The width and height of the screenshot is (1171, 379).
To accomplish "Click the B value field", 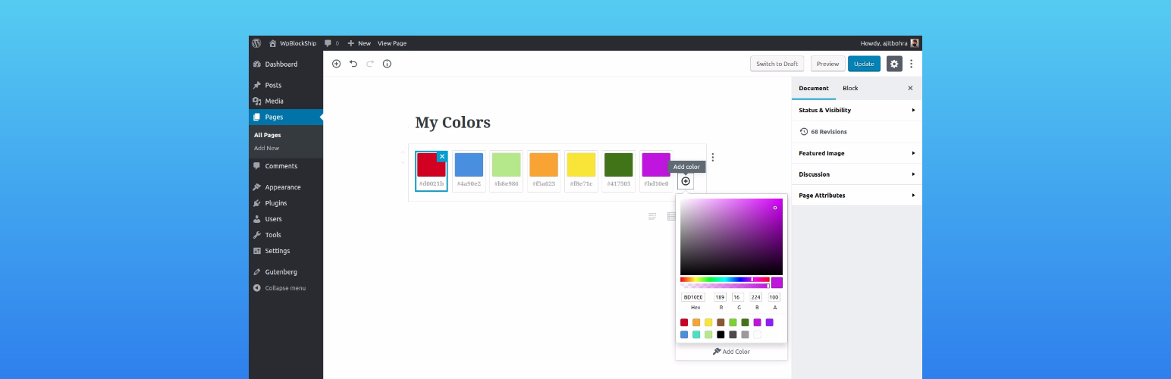I will click(756, 297).
